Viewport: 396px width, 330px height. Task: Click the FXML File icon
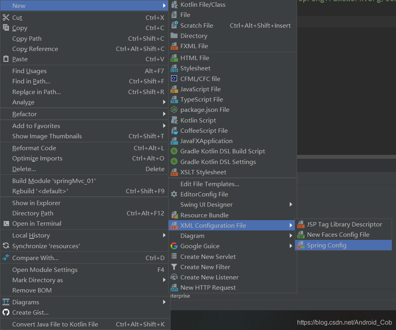(x=174, y=46)
